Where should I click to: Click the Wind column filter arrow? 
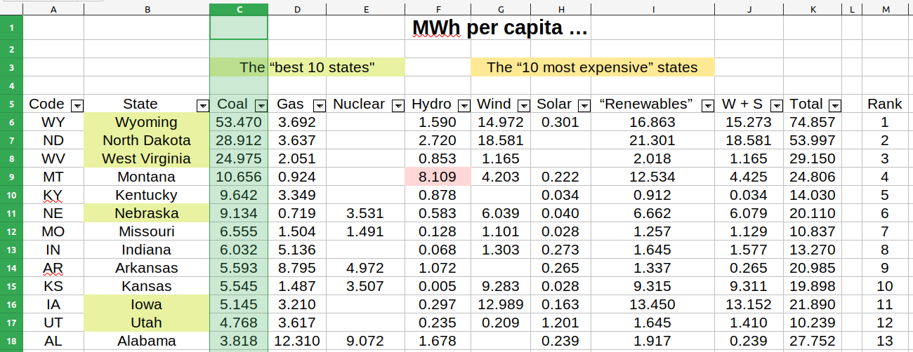click(x=525, y=105)
